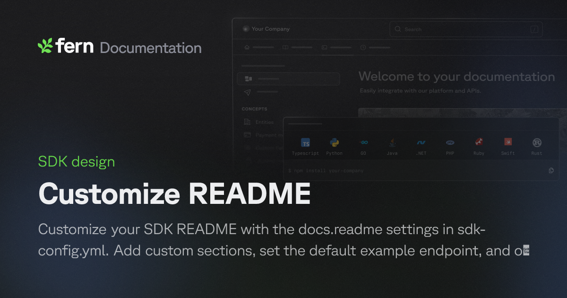Click the 'fern' wordmark text

click(x=75, y=46)
